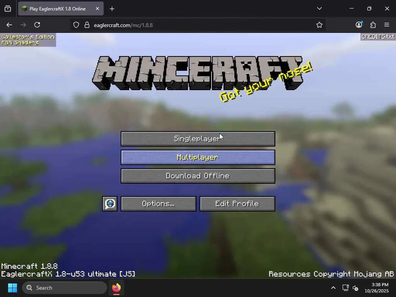Open the Firefox account icon
This screenshot has height=297, width=396.
click(359, 25)
